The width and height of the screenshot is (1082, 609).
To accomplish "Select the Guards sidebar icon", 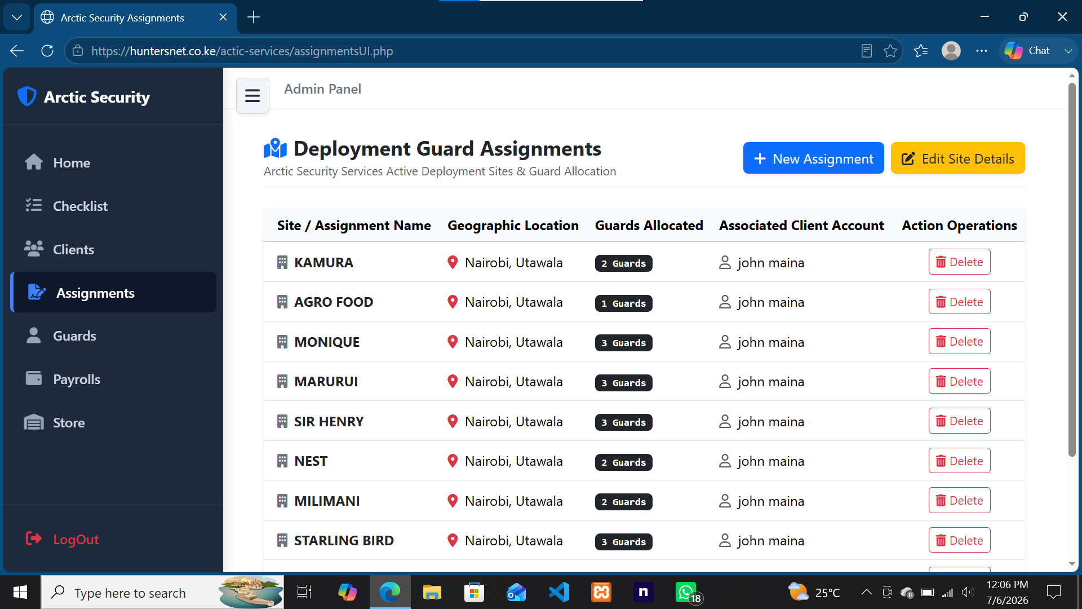I will [34, 336].
